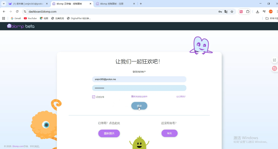
Task: Switch to the Blomp 控制面板 - 注册 tab
Action: 112,4
